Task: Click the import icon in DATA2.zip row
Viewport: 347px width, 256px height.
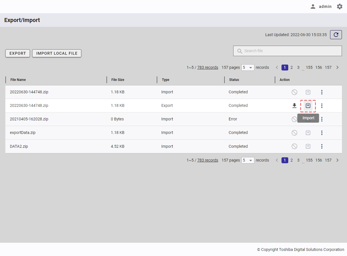Action: tap(308, 146)
